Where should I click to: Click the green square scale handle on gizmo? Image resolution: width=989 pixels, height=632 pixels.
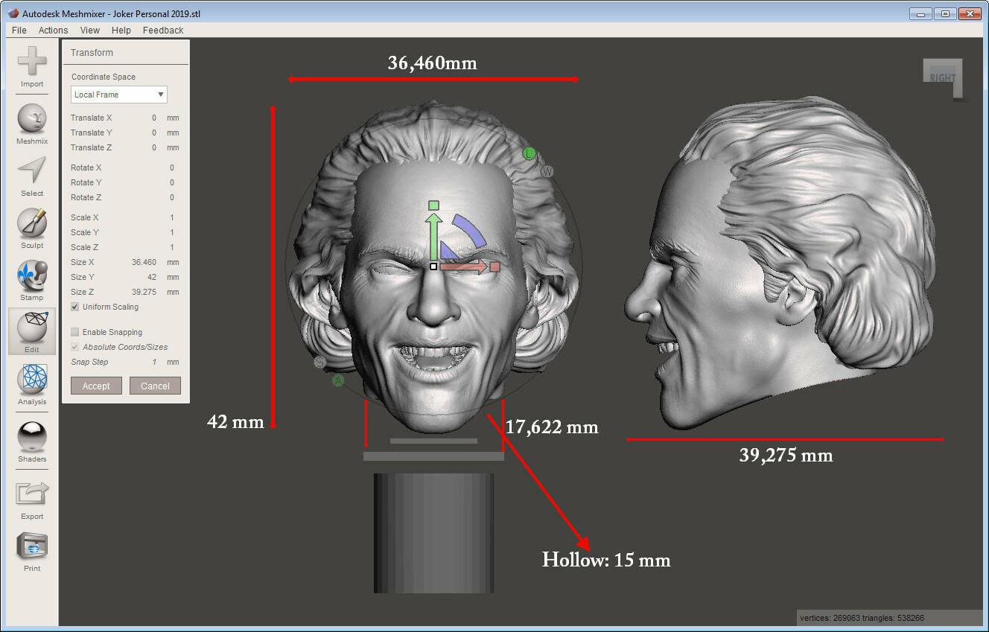tap(433, 205)
